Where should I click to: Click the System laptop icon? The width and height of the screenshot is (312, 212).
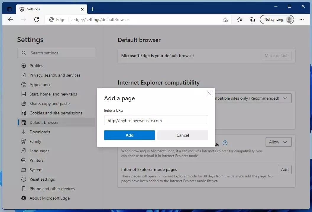(x=24, y=170)
